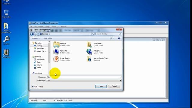Select Libraries in the navigation pane
The image size is (192, 108).
tap(38, 57)
